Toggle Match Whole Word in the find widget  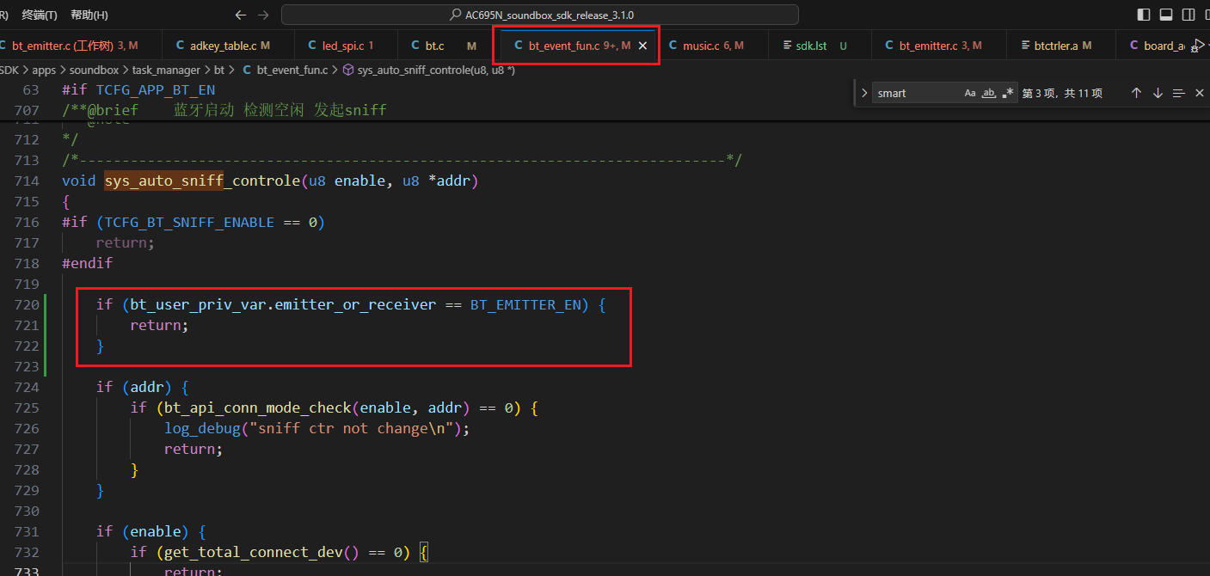tap(989, 93)
